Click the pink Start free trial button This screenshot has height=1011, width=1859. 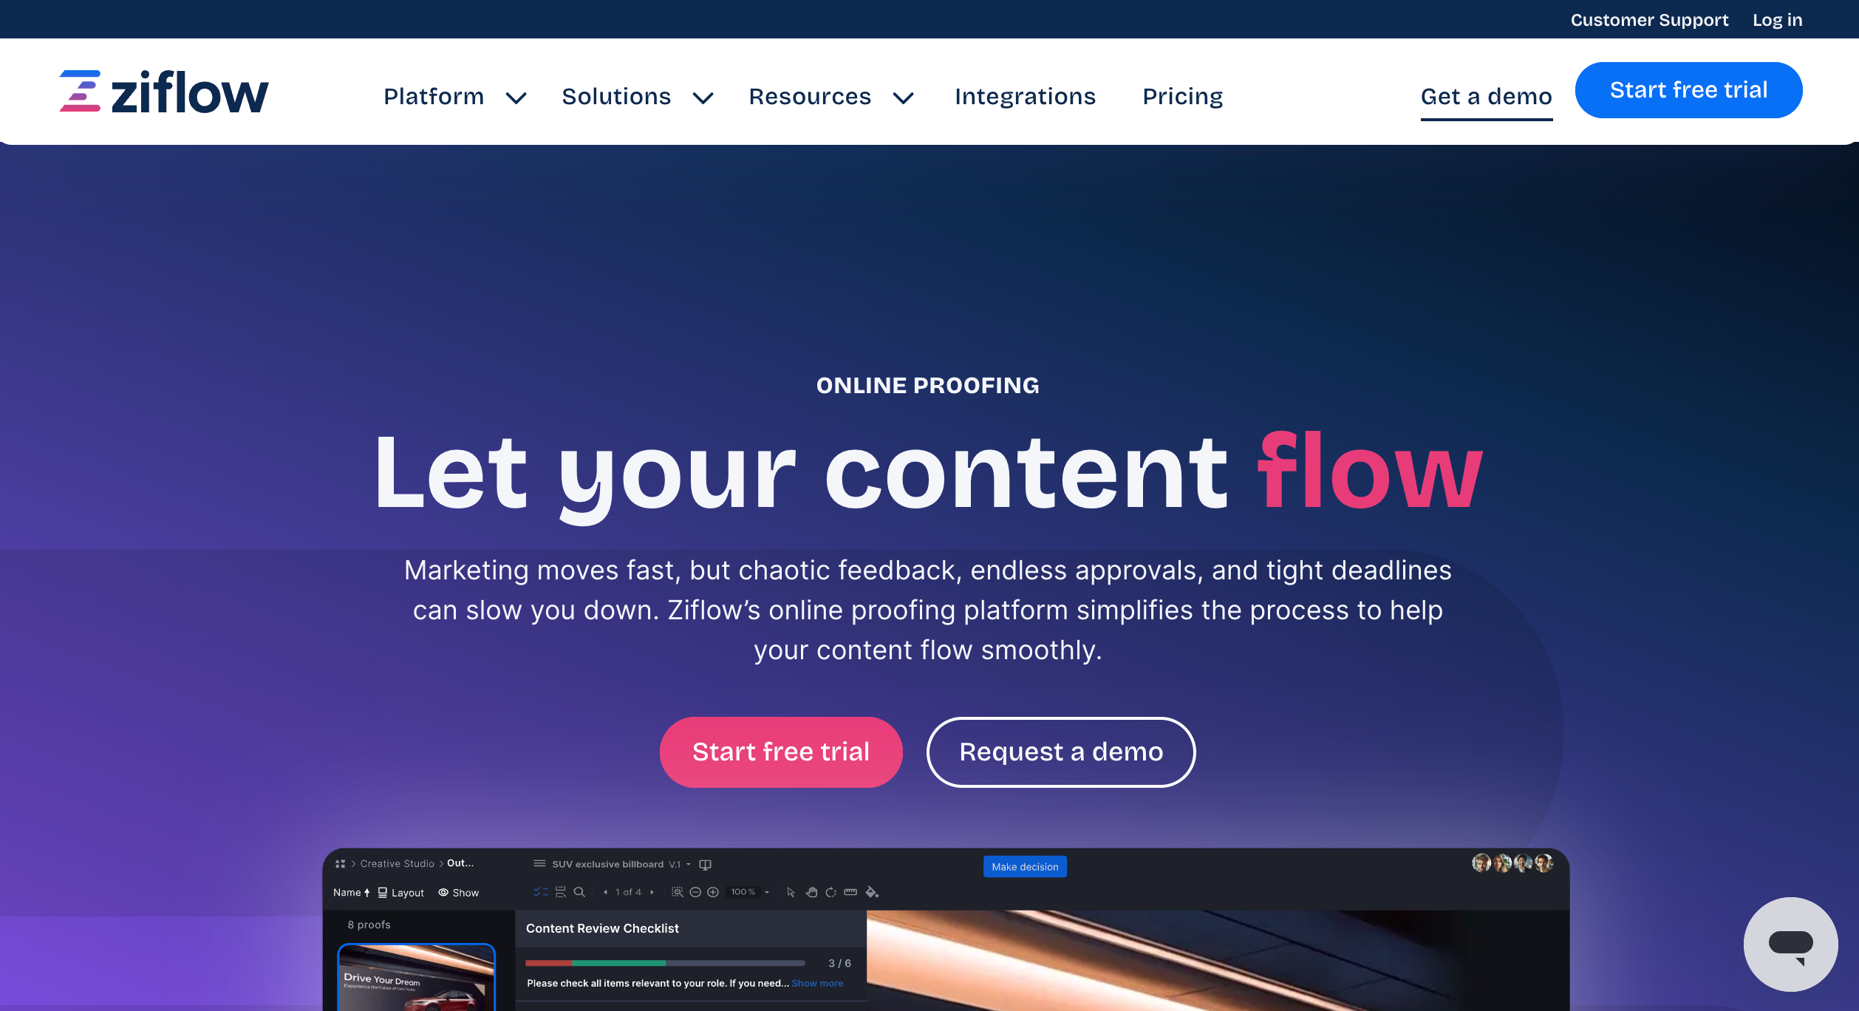coord(780,752)
